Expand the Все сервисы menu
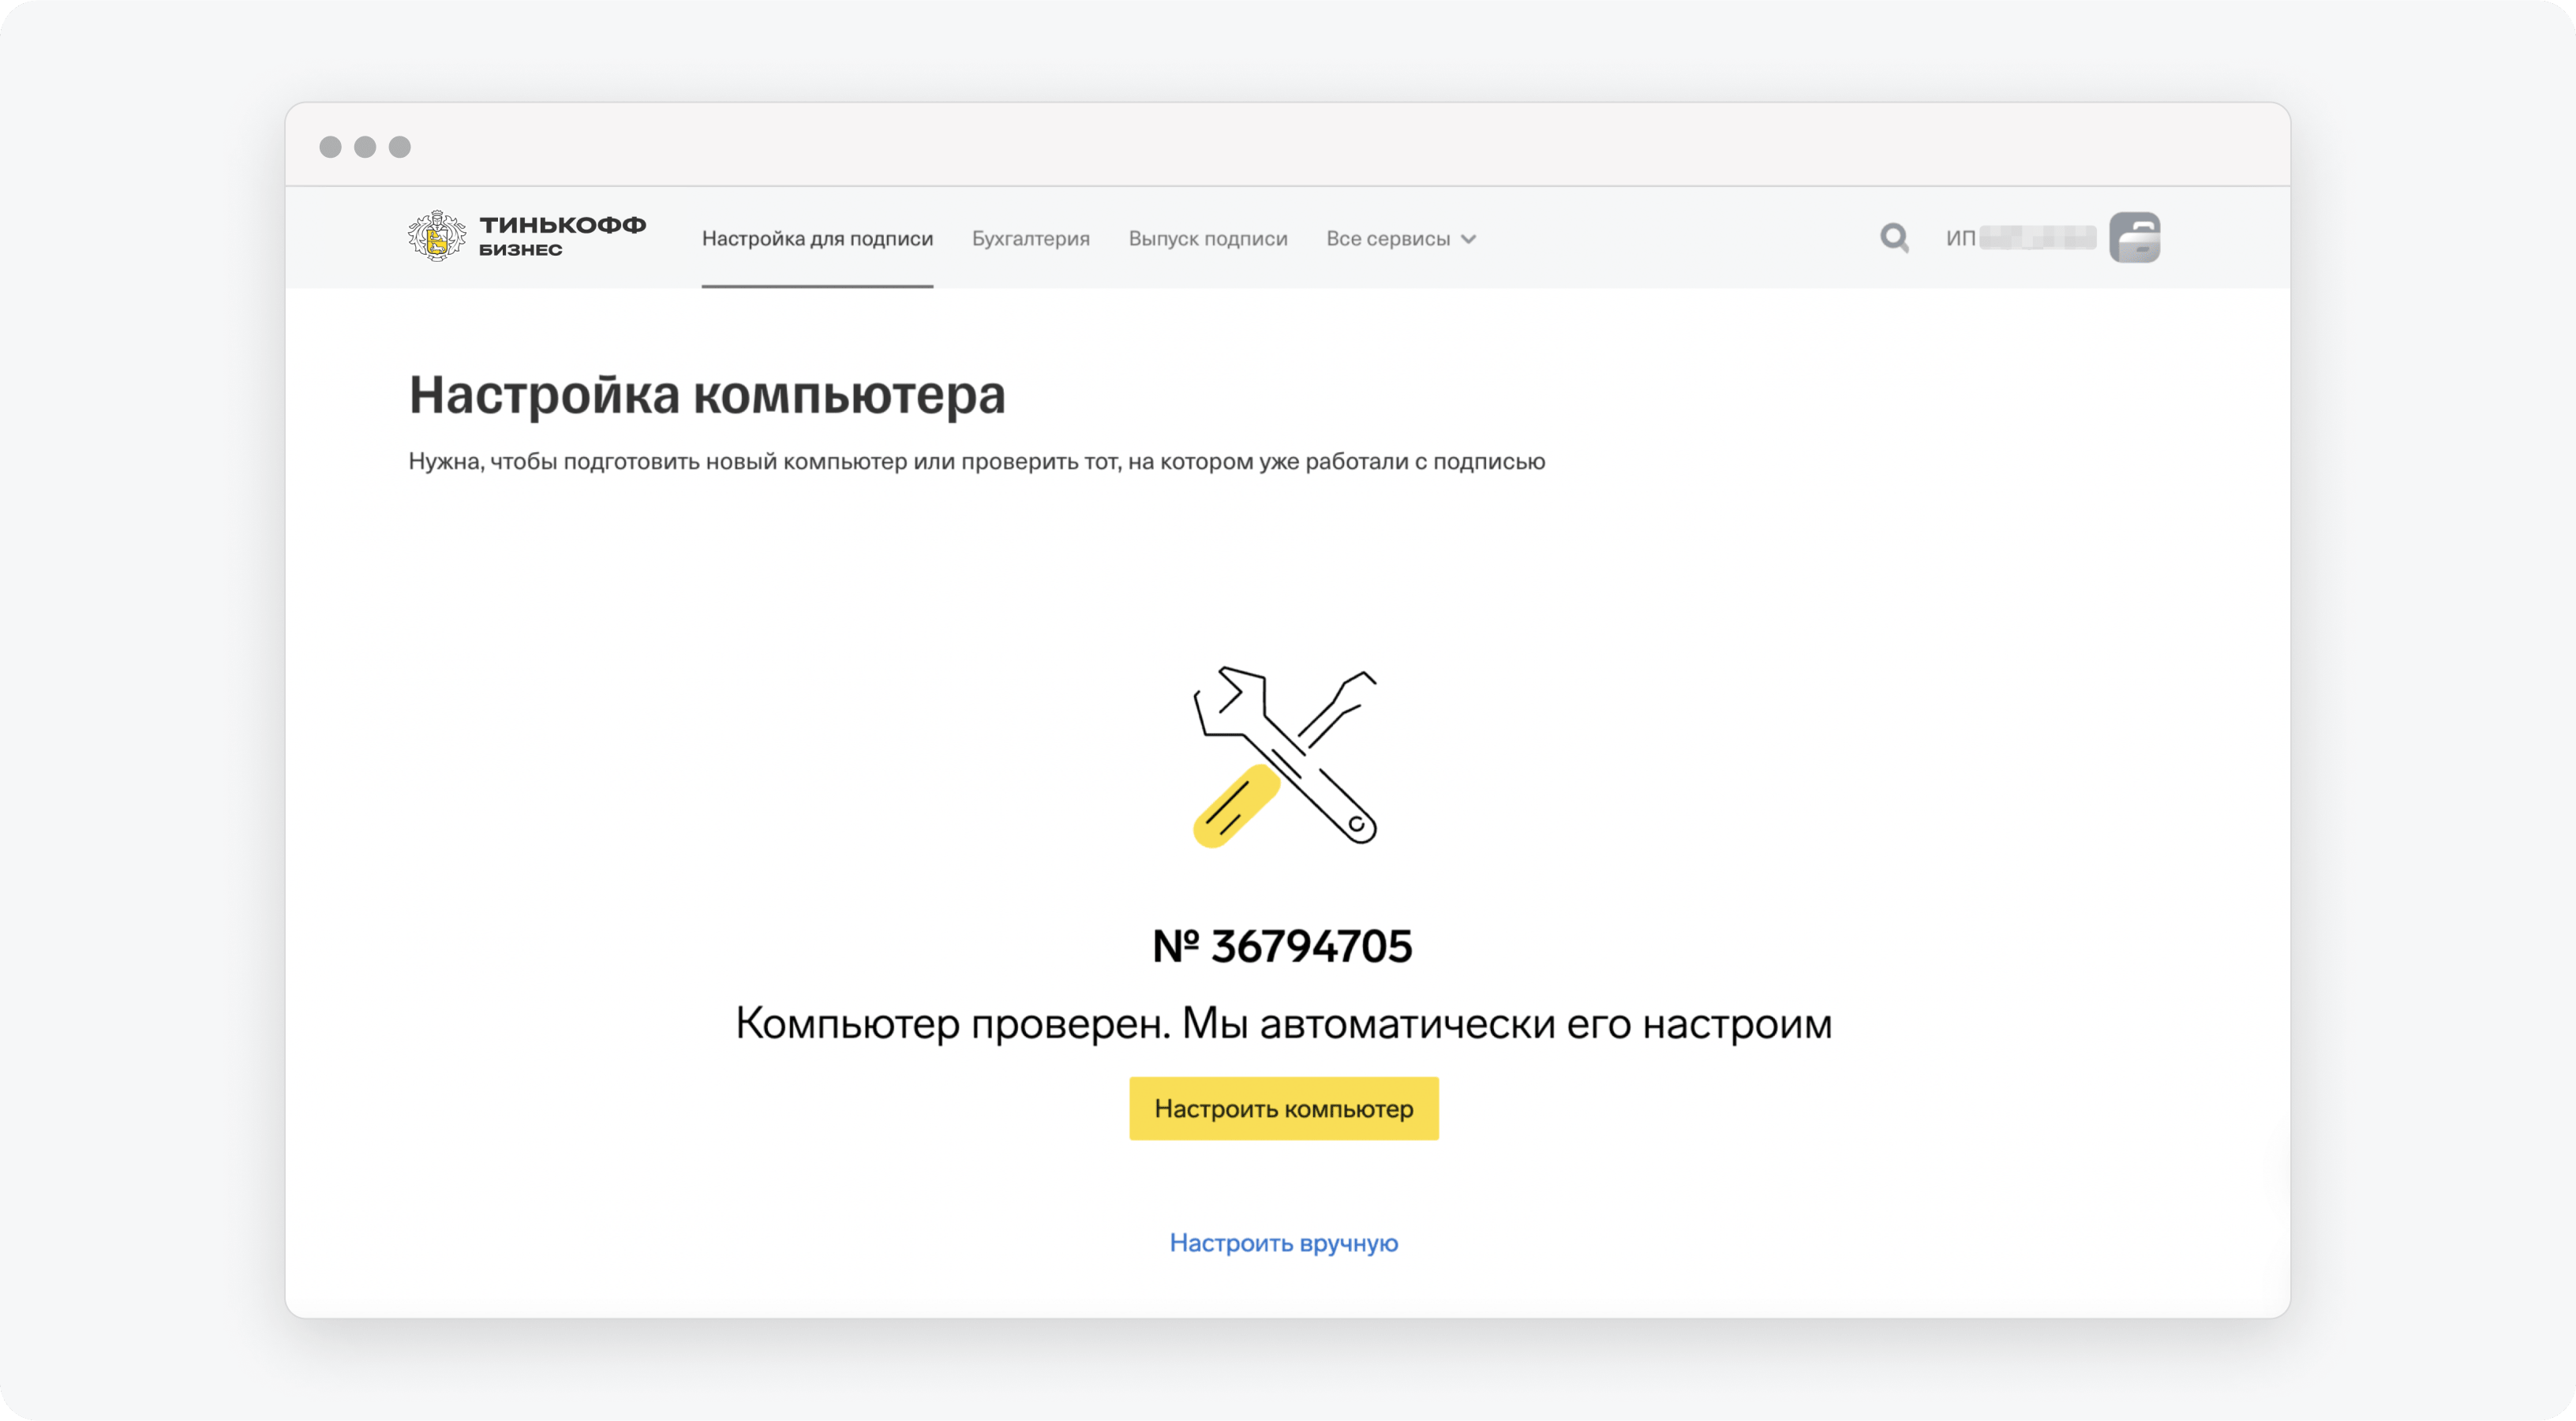Image resolution: width=2576 pixels, height=1421 pixels. [1388, 239]
